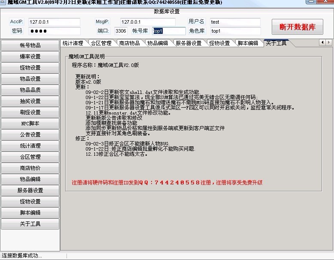Open 刷怪设置 from the left panel

click(x=30, y=112)
